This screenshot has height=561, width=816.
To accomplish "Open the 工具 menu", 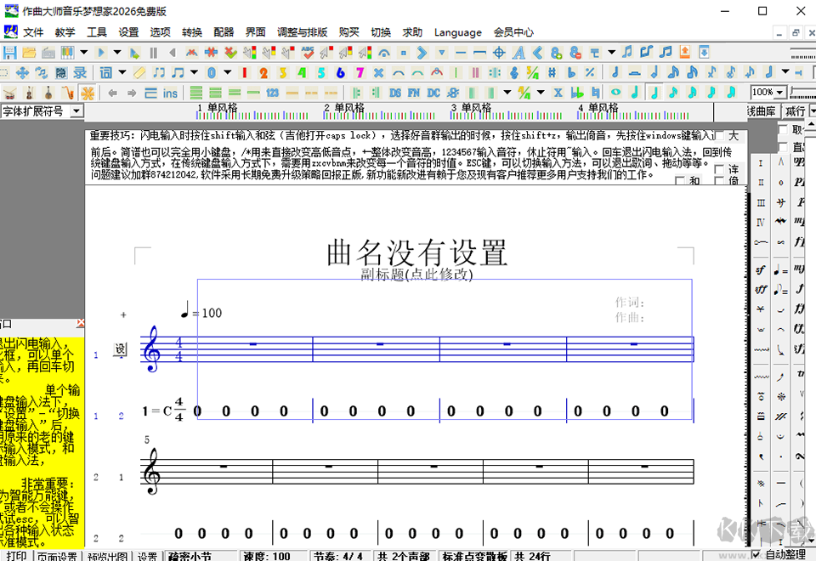I will click(97, 32).
